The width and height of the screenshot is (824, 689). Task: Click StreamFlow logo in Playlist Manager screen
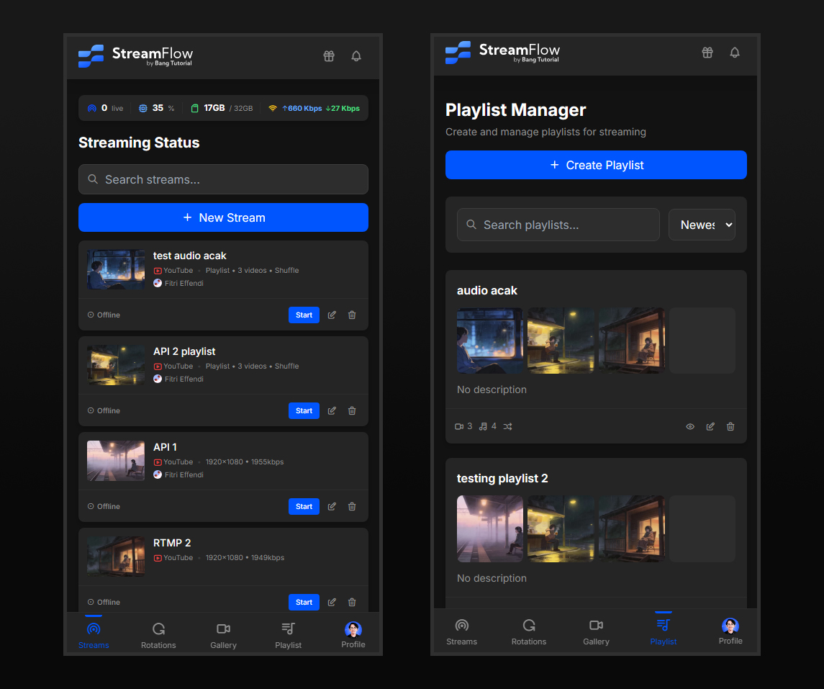point(502,52)
